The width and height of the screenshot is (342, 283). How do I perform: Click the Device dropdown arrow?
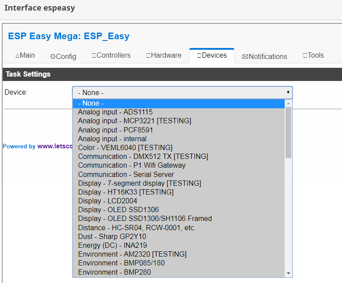coord(288,92)
